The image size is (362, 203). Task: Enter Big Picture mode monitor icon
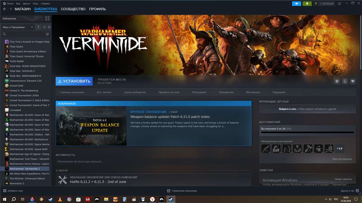(339, 4)
